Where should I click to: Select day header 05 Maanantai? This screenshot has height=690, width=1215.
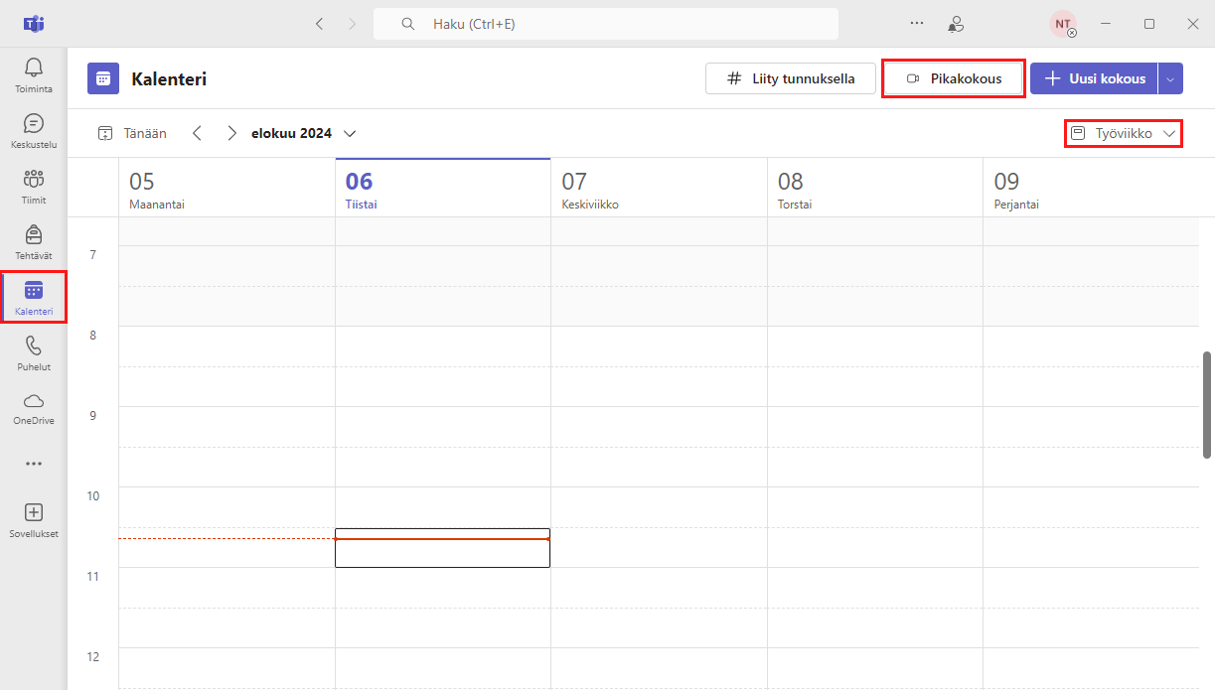pyautogui.click(x=227, y=188)
